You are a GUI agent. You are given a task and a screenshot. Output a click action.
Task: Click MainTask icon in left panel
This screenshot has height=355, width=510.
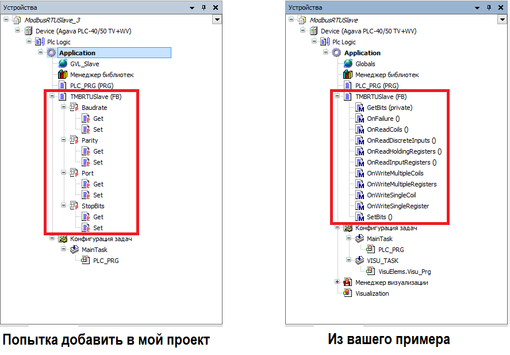coord(75,250)
